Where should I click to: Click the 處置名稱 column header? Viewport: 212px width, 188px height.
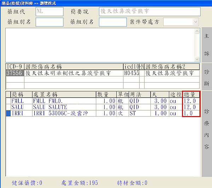pyautogui.click(x=64, y=94)
